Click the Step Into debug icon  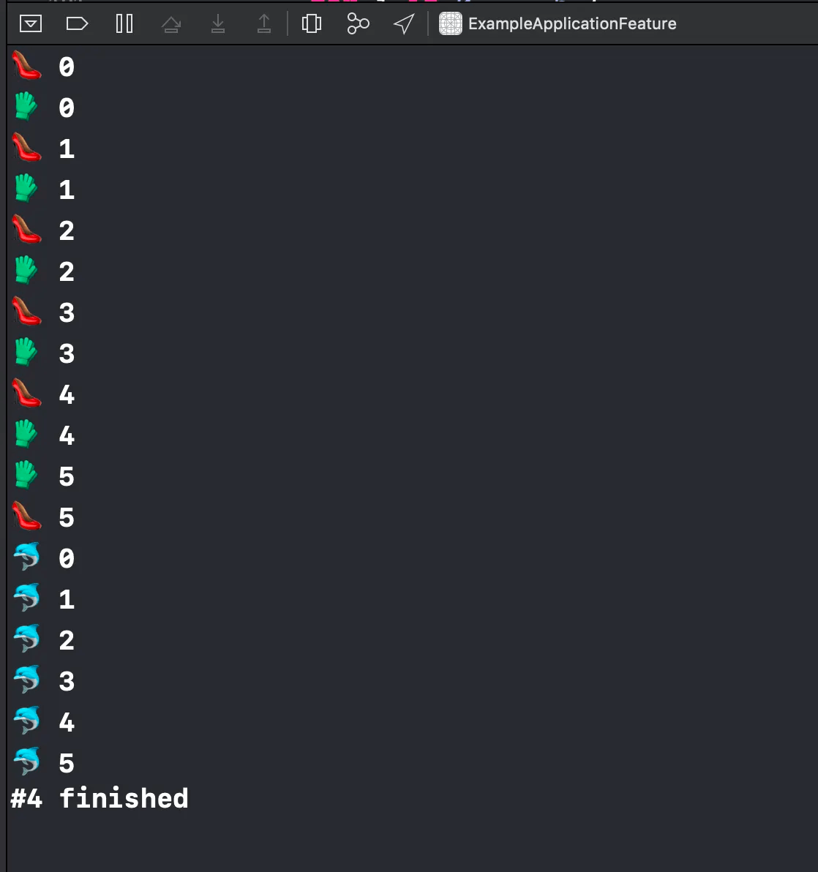[218, 24]
